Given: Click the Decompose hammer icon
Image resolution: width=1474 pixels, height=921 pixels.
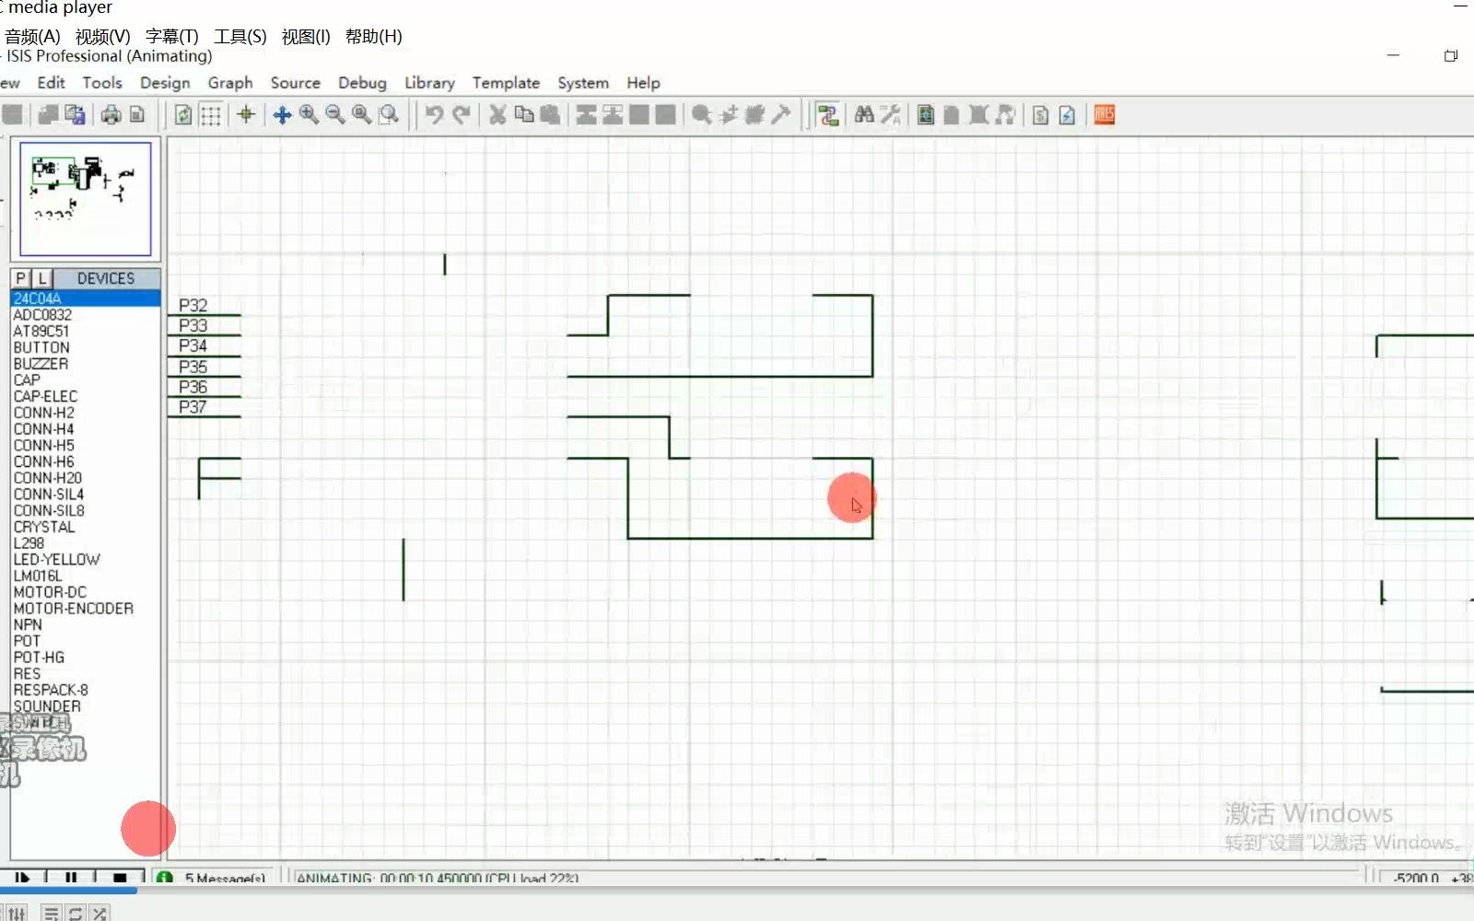Looking at the screenshot, I should coord(781,115).
